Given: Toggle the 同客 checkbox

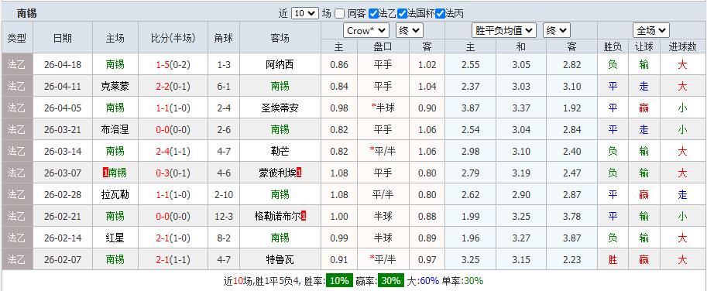Looking at the screenshot, I should (x=340, y=13).
